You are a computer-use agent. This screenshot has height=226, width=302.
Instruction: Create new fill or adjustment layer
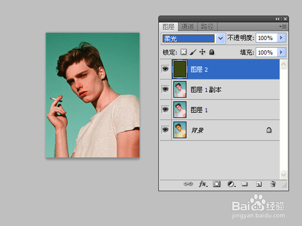pos(231,184)
